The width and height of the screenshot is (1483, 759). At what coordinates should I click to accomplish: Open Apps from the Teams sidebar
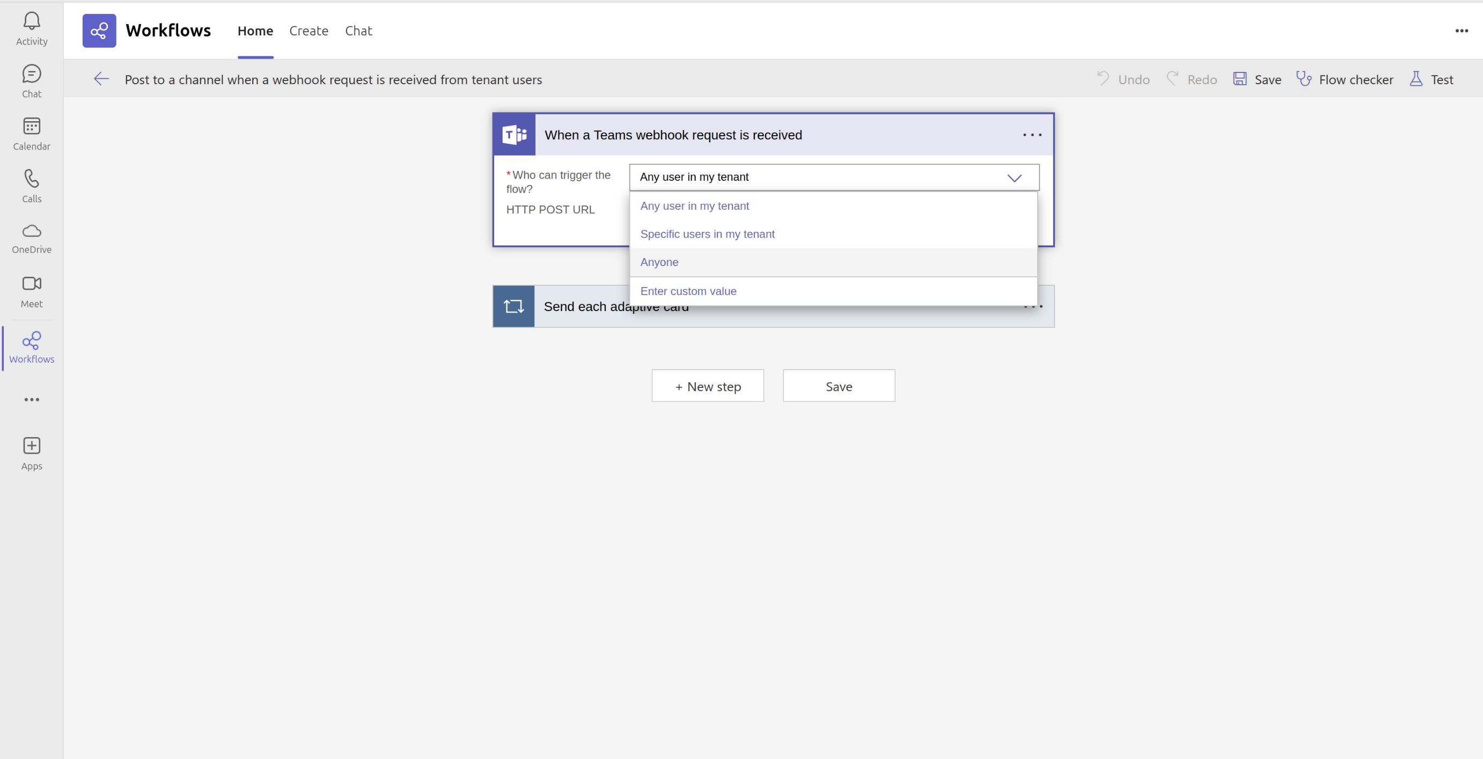pos(32,452)
